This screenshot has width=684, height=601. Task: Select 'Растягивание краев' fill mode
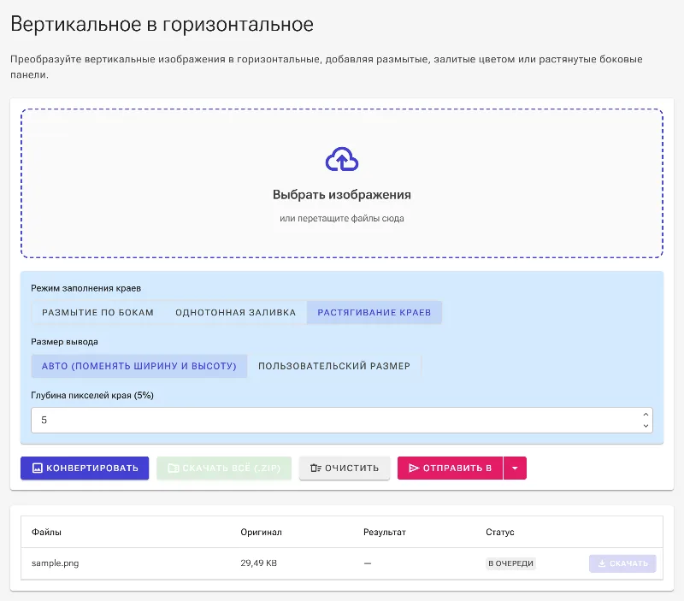pos(374,312)
